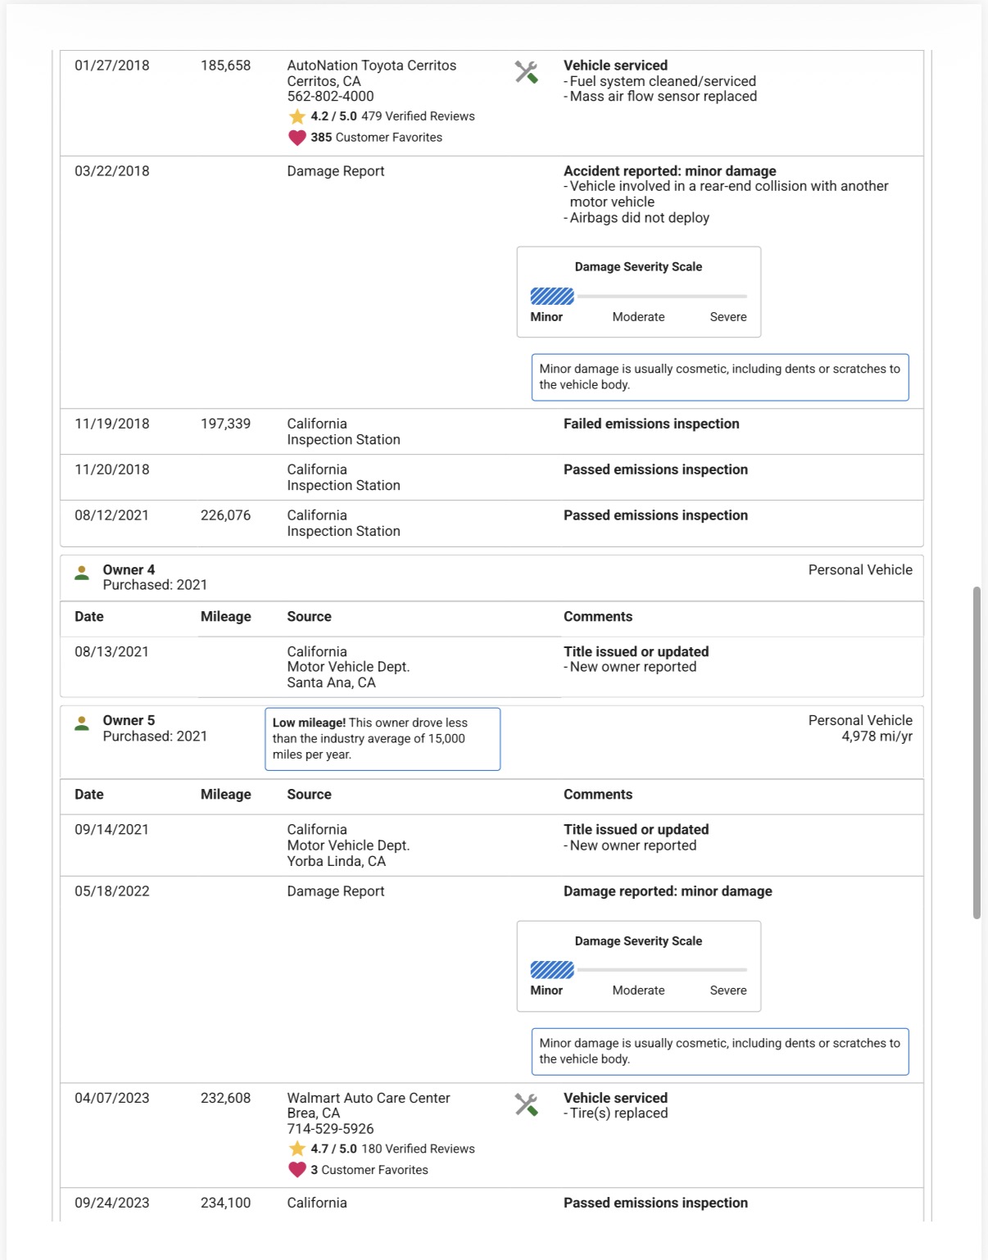Click the Mileage column header under Owner 5
Screen dimensions: 988x1260
[226, 795]
